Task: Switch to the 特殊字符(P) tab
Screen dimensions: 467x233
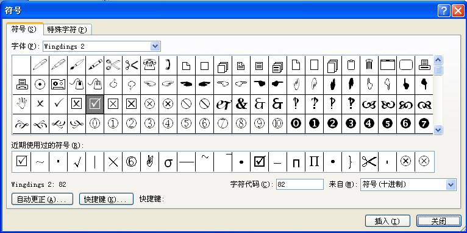Action: 67,30
